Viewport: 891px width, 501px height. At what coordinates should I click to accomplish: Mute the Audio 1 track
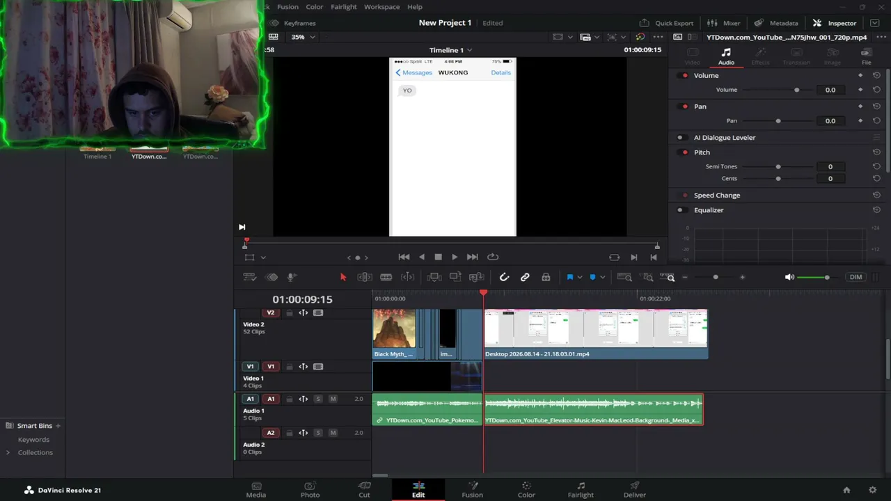[333, 399]
